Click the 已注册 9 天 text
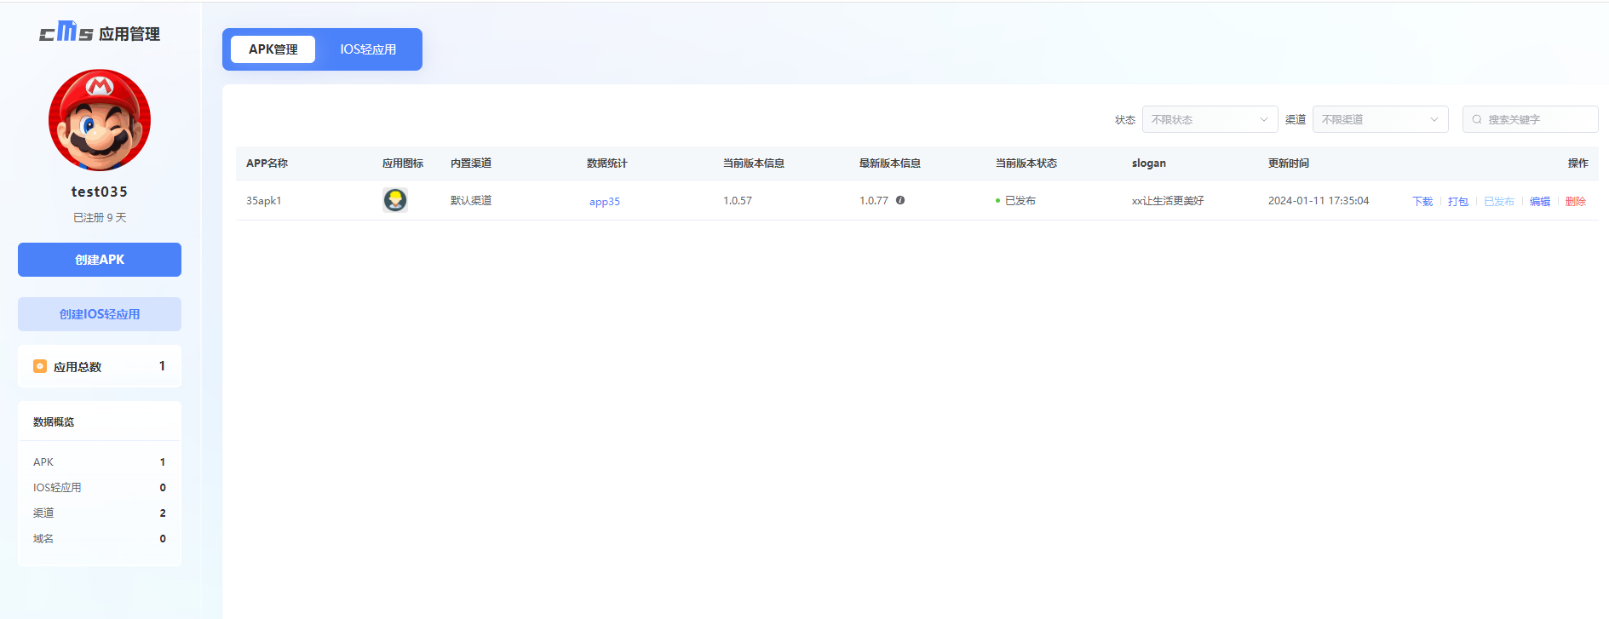 100,218
